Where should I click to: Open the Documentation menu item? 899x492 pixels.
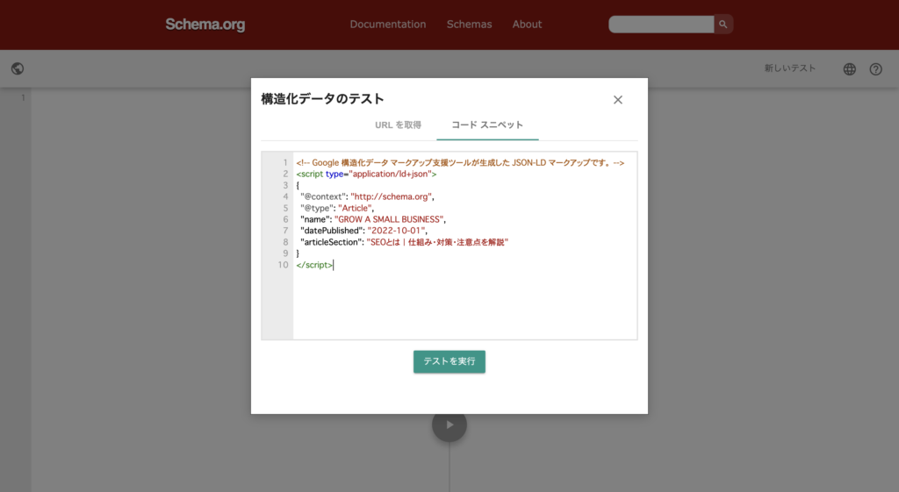(x=387, y=25)
